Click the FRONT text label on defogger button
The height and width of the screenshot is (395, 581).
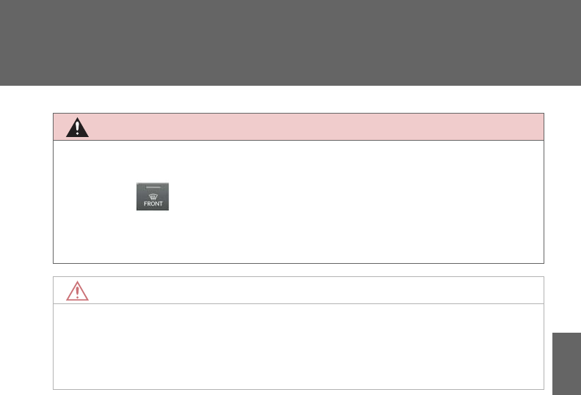153,204
